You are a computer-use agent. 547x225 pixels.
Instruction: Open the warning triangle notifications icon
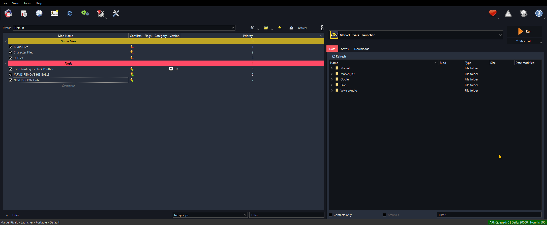[x=508, y=13]
